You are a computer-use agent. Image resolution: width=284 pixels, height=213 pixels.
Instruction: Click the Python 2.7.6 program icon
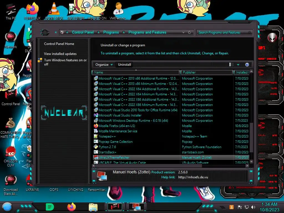pyautogui.click(x=96, y=147)
